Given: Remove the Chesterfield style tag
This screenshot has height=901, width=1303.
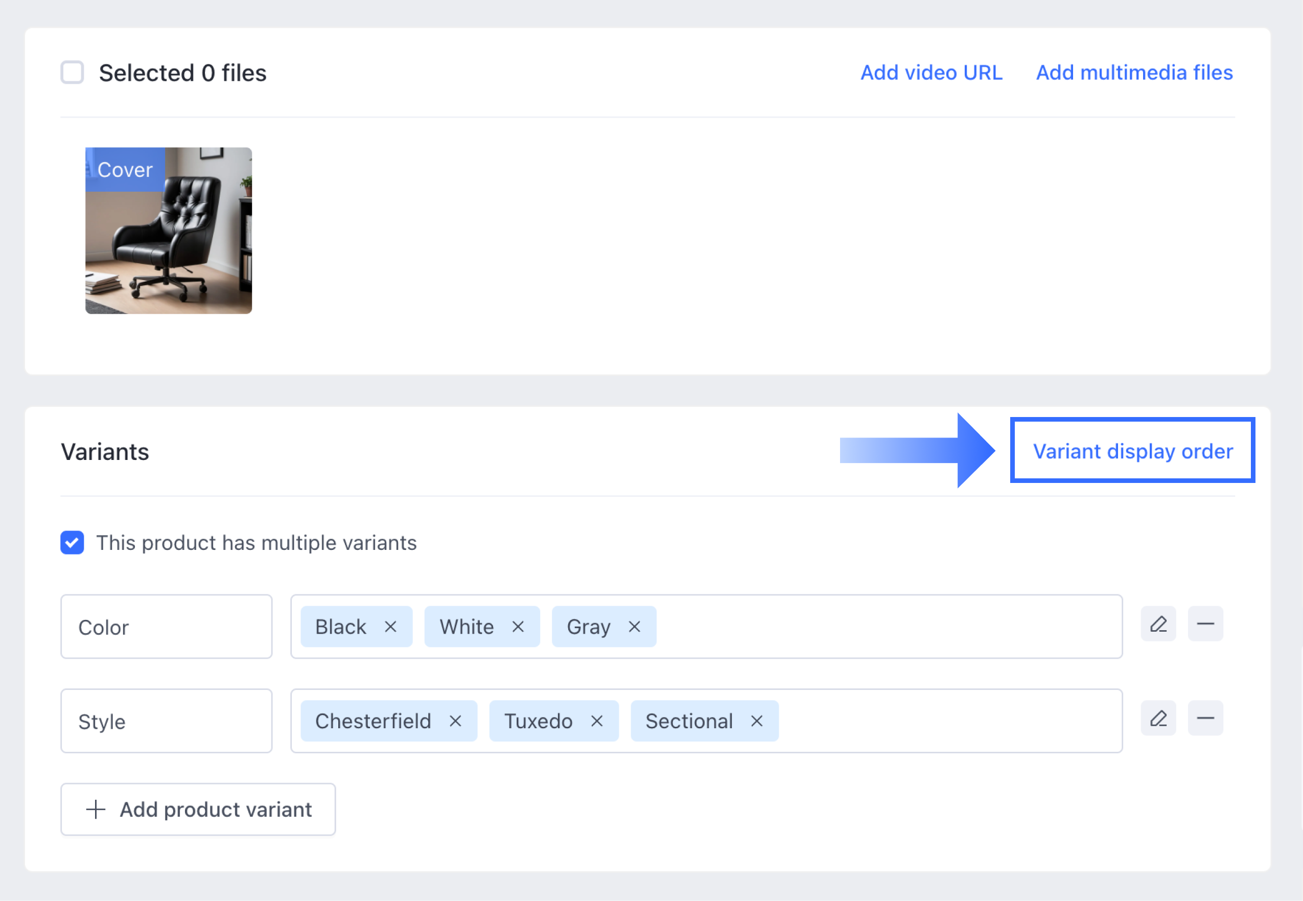Looking at the screenshot, I should [x=455, y=721].
